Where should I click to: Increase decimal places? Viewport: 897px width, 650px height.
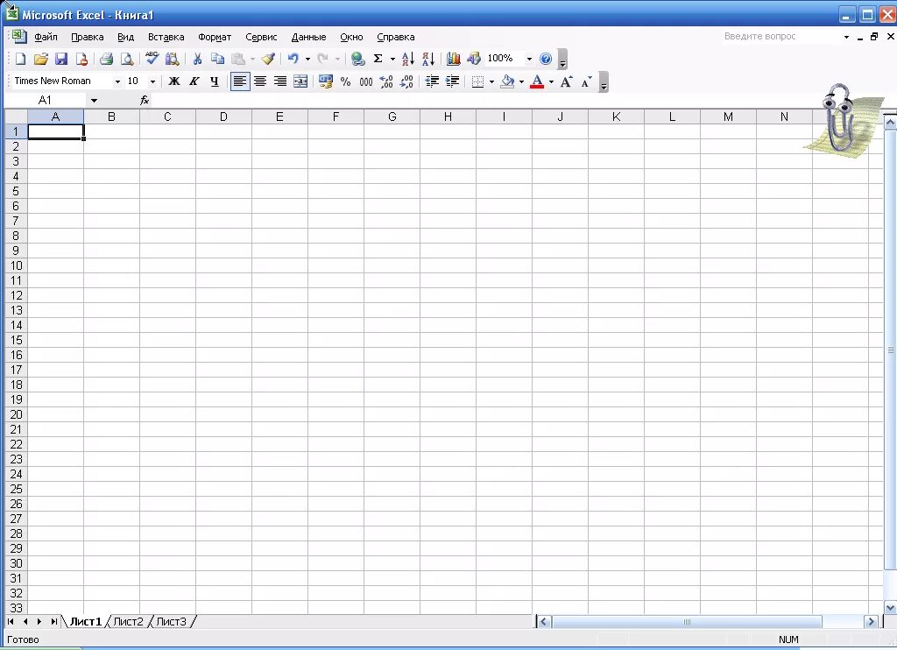[x=386, y=81]
